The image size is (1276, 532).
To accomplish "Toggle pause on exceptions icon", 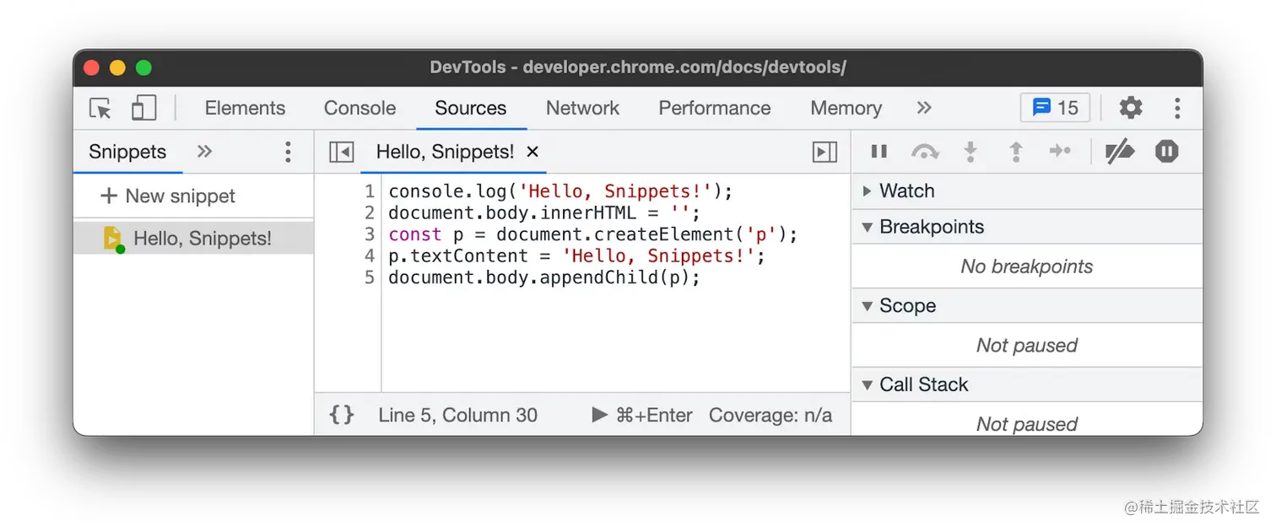I will (x=1166, y=152).
